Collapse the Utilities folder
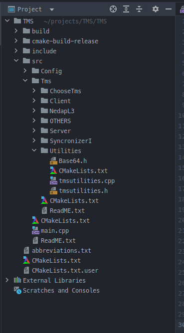 [34, 151]
